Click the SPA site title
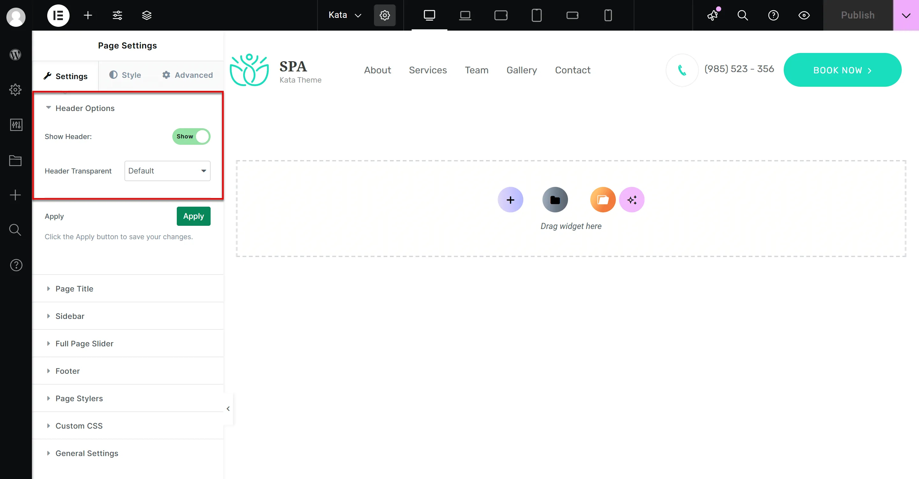Viewport: 919px width, 479px height. [293, 66]
